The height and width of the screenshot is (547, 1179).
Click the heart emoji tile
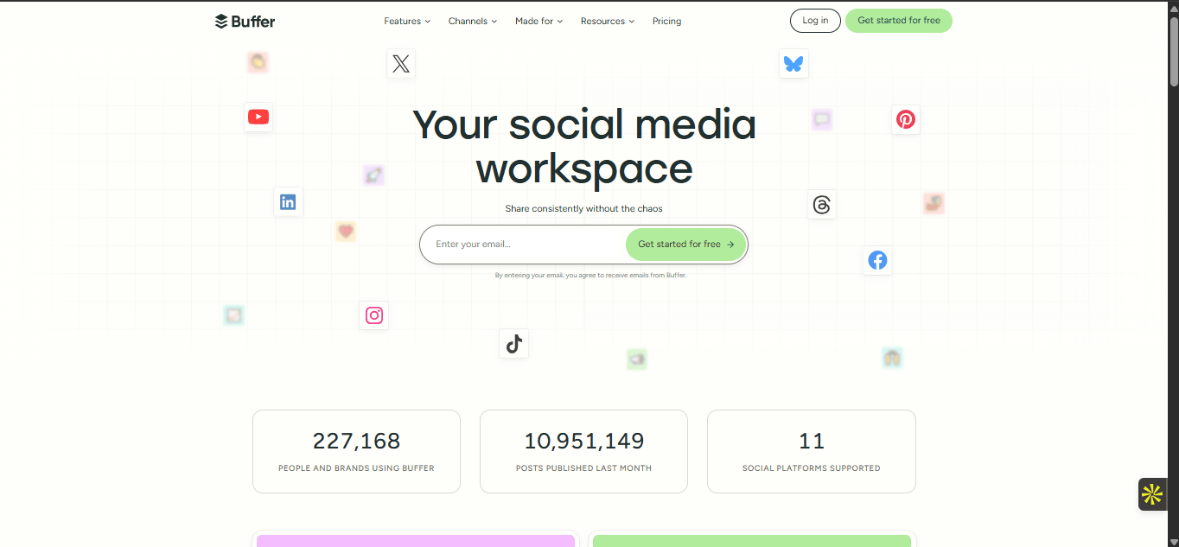pos(346,231)
